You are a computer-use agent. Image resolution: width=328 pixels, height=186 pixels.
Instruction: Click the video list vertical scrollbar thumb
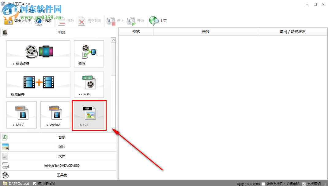(x=113, y=59)
